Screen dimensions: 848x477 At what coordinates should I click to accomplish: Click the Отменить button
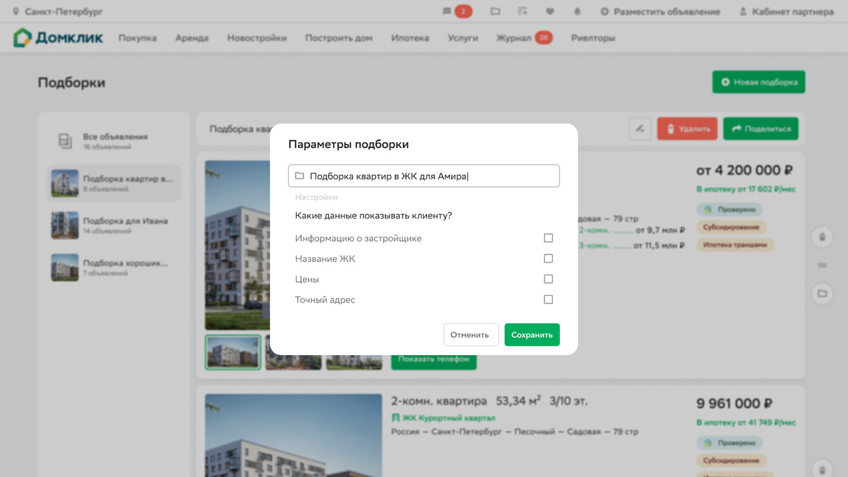click(471, 335)
